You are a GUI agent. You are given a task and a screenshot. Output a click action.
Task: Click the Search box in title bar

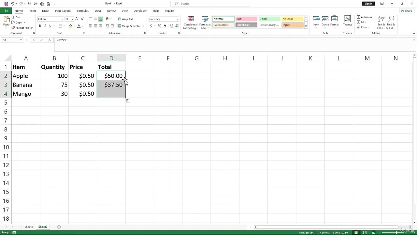[210, 4]
